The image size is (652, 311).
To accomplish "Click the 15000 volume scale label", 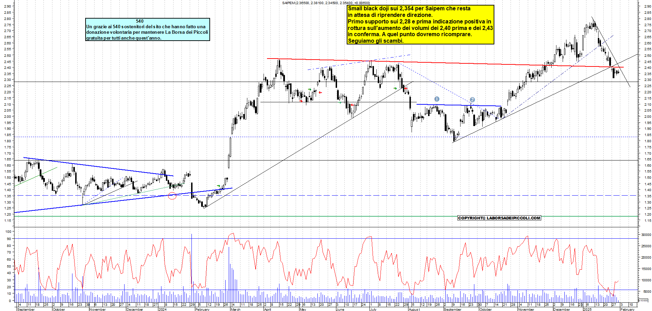I will click(x=646, y=269).
